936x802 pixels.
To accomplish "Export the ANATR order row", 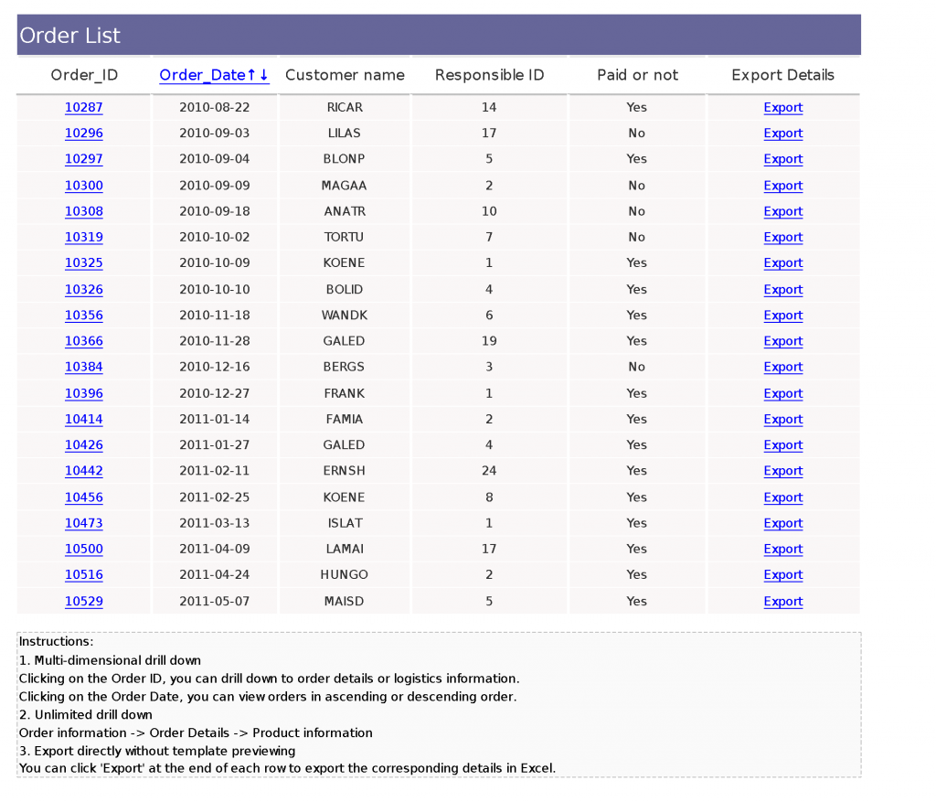I will pos(783,211).
